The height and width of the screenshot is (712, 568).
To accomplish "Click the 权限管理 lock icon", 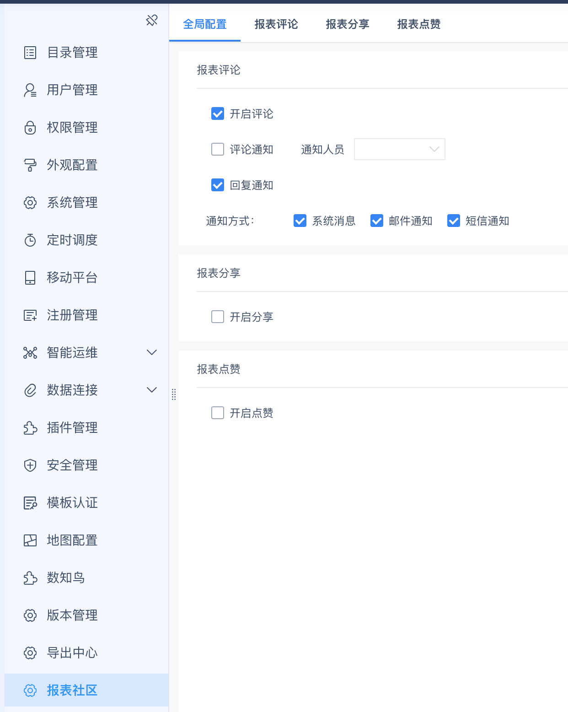I will 30,128.
